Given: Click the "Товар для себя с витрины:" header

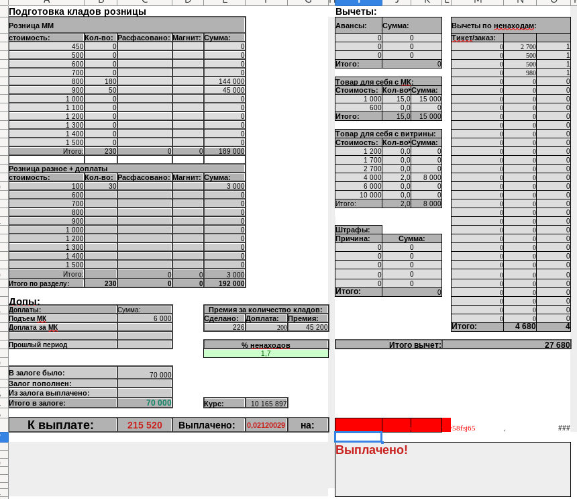Looking at the screenshot, I should click(x=388, y=134).
